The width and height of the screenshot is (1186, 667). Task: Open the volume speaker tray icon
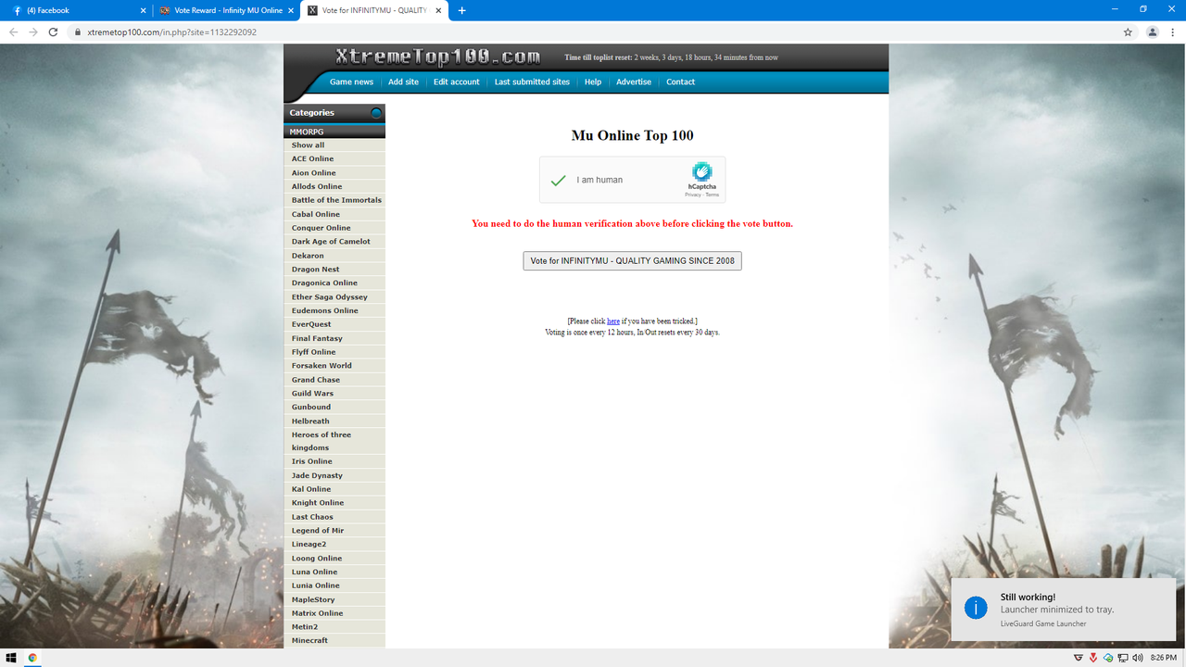[1137, 658]
